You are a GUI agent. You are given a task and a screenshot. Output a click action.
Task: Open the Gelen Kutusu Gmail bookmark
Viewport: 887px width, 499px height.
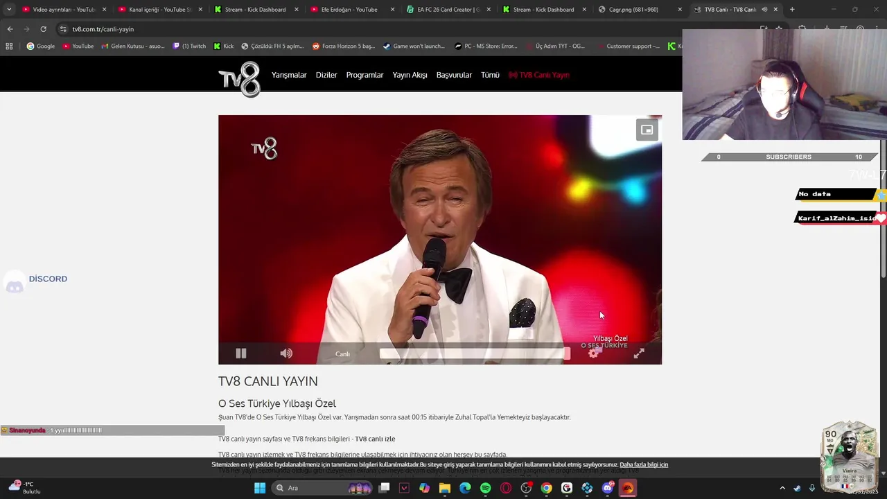click(x=133, y=46)
